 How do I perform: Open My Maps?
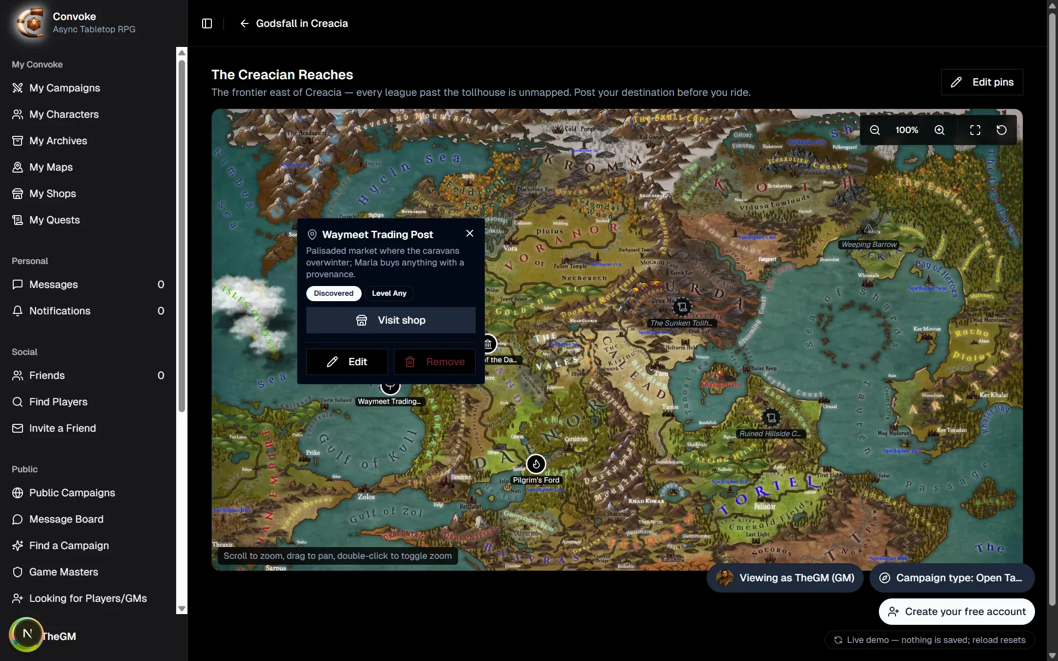(88, 167)
